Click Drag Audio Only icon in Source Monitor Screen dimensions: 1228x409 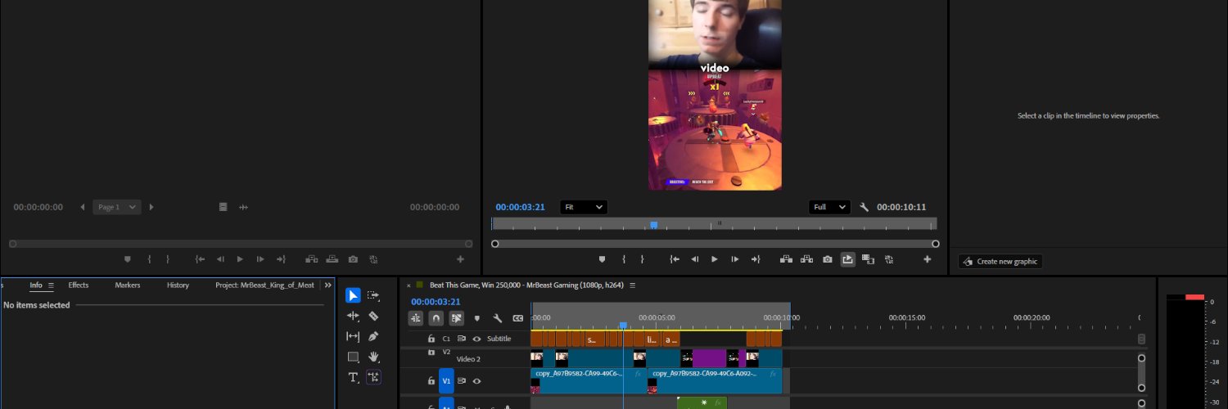click(243, 207)
